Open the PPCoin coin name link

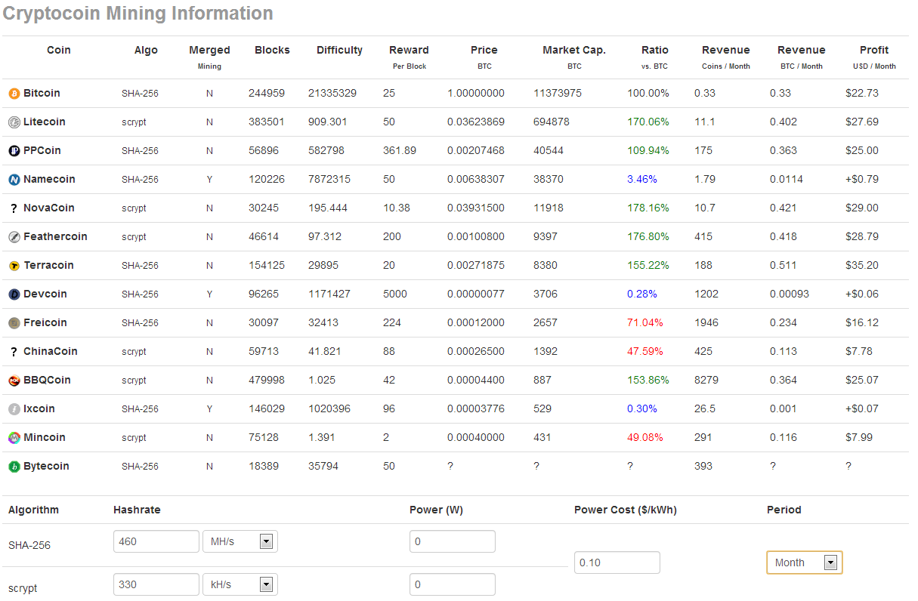click(42, 150)
